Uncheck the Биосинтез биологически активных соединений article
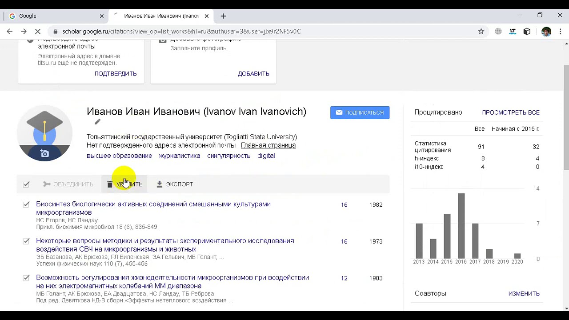This screenshot has height=320, width=569. point(26,204)
